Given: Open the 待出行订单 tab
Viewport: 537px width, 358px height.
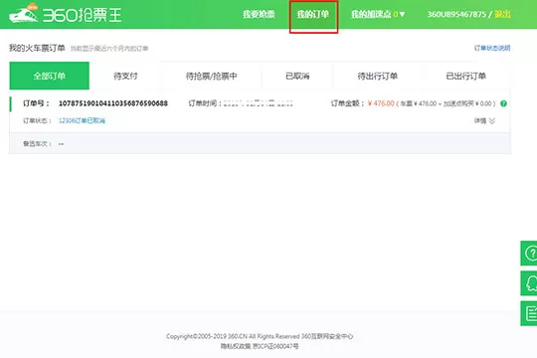Looking at the screenshot, I should coord(378,76).
